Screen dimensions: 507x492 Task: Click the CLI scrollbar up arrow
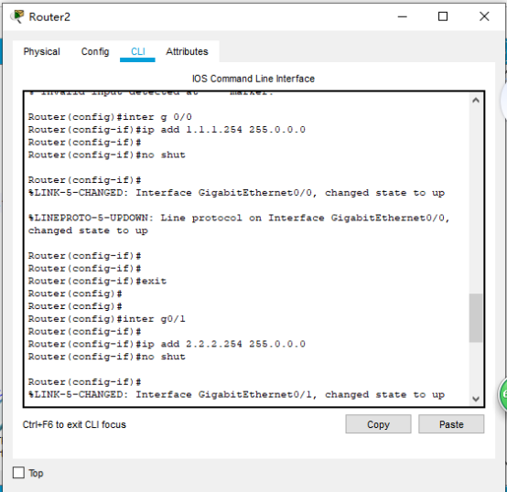click(x=476, y=101)
